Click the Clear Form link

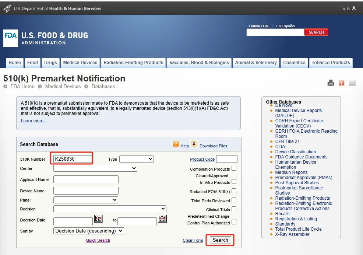tap(193, 240)
